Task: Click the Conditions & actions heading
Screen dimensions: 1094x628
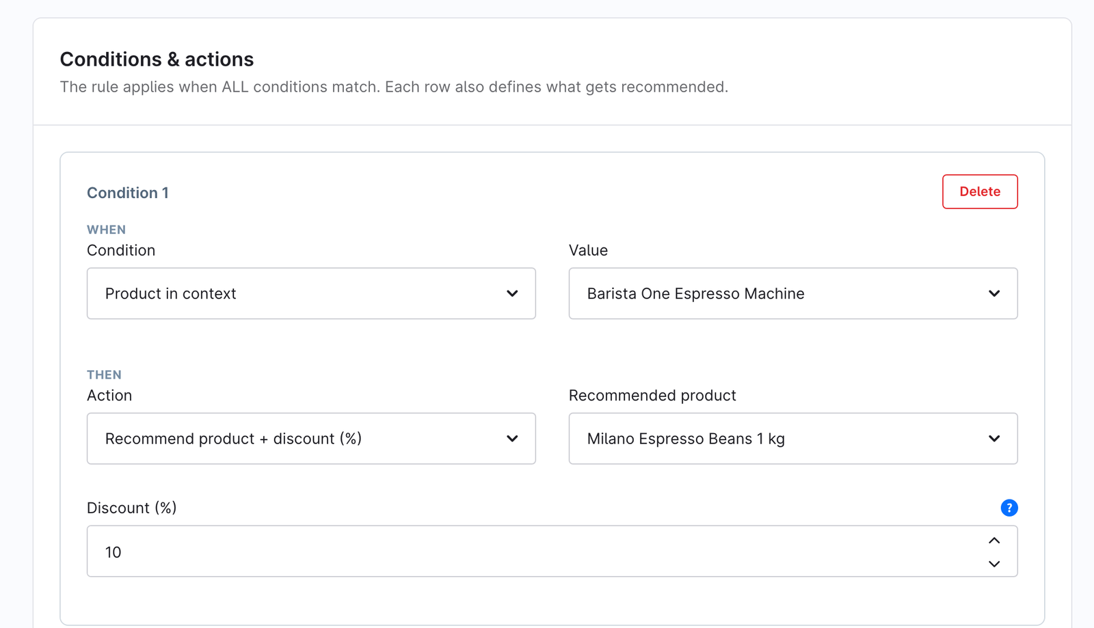Action: (x=157, y=59)
